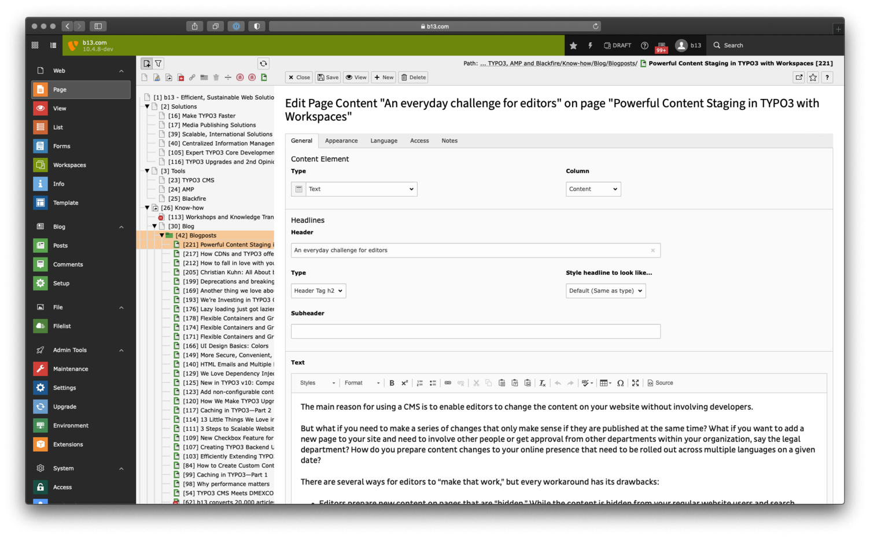870x538 pixels.
Task: Open the Notes tab
Action: [x=449, y=141]
